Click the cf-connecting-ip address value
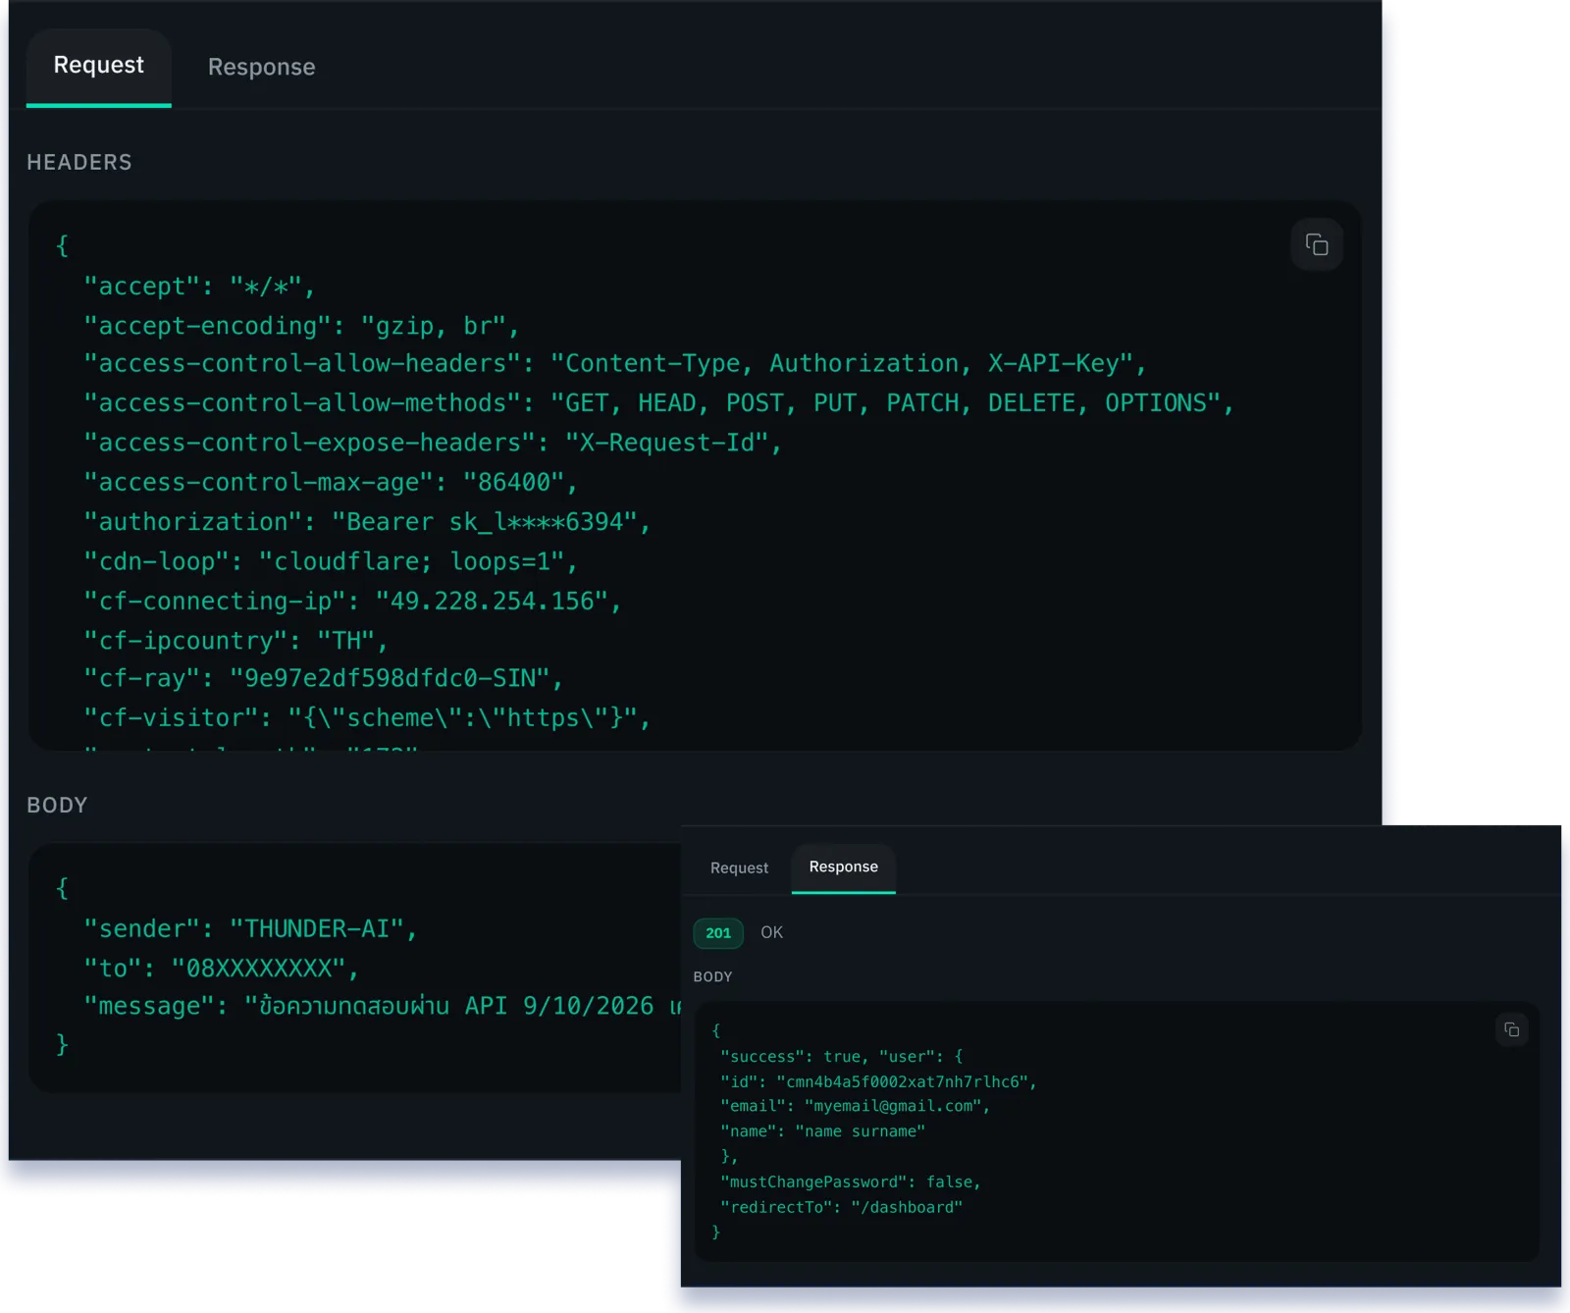Screen dimensions: 1570x1313 pyautogui.click(x=496, y=601)
